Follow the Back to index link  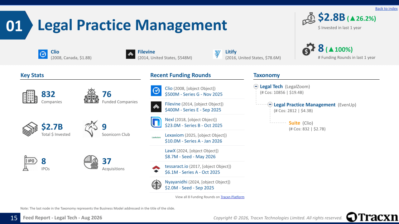coord(387,9)
